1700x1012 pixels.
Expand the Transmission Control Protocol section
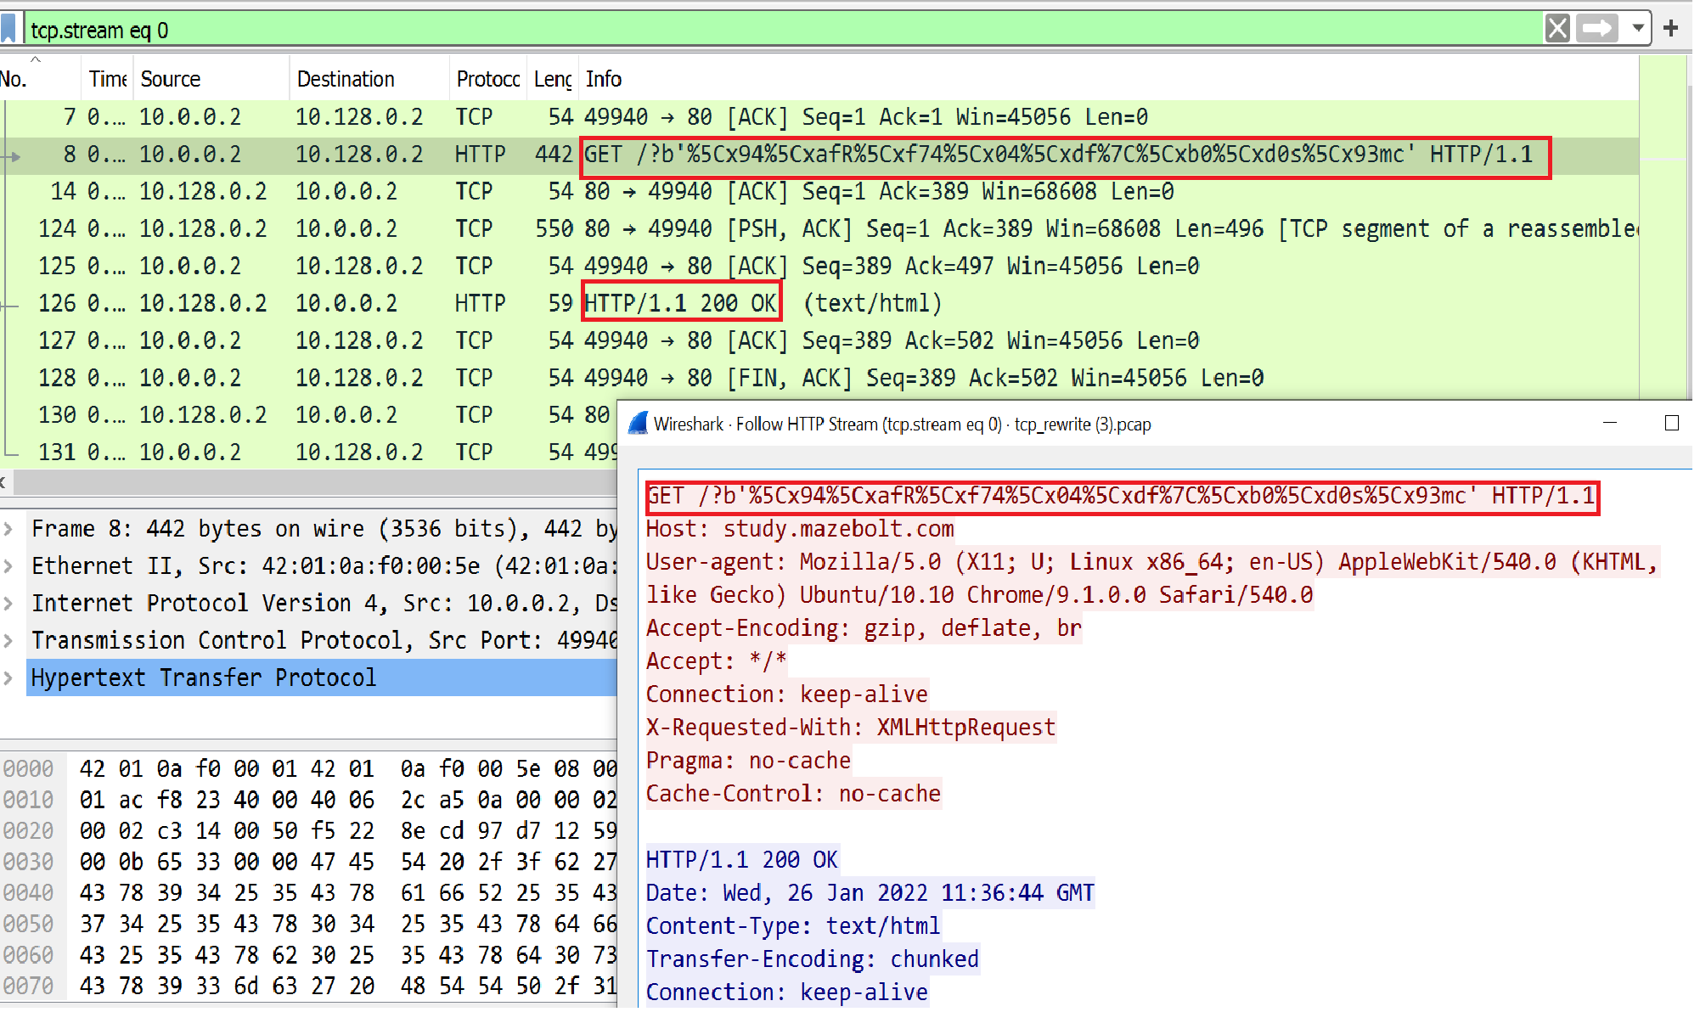[8, 641]
